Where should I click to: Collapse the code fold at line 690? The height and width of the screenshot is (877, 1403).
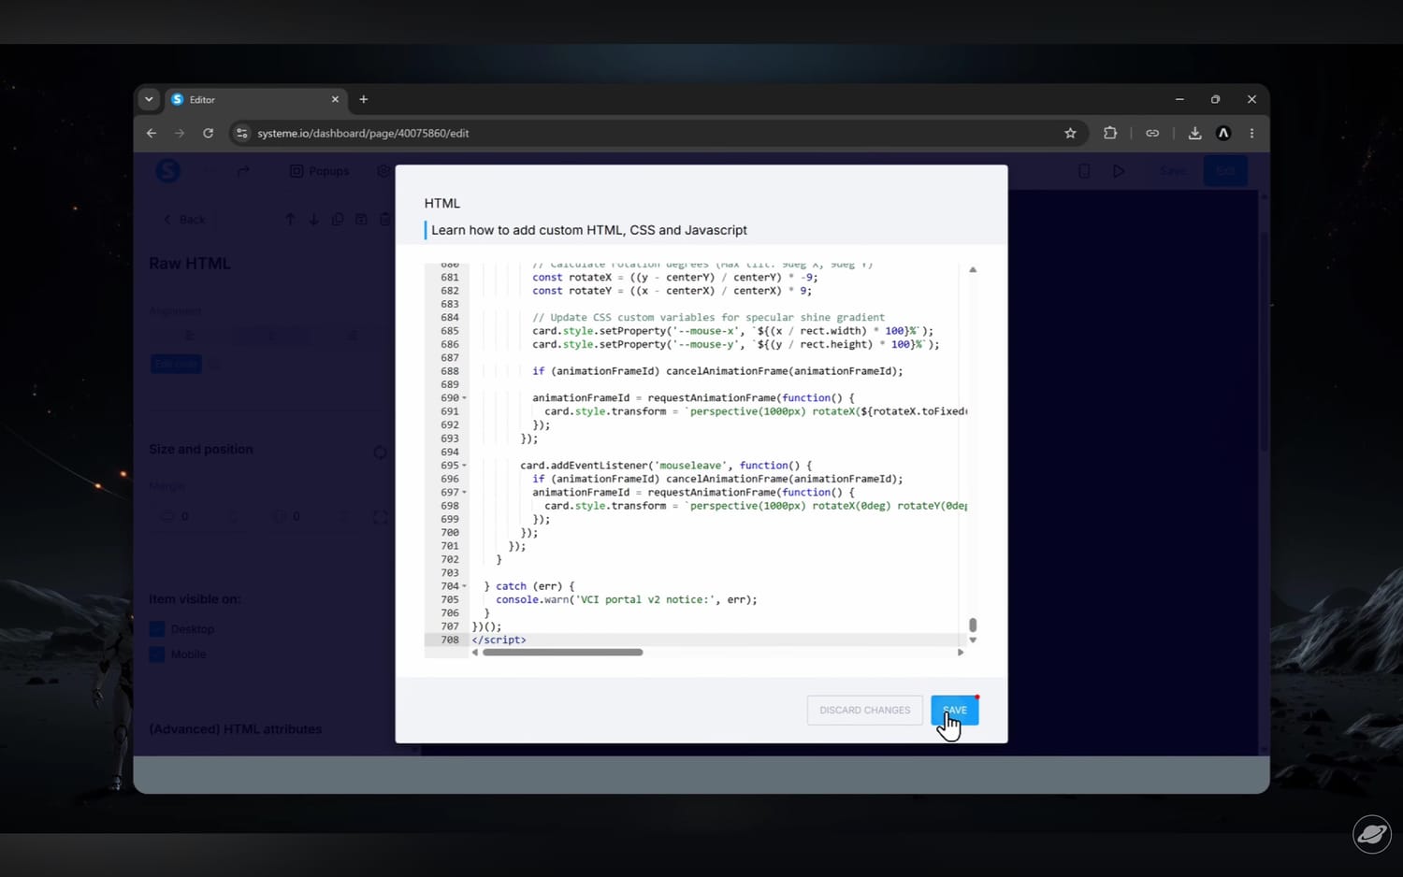click(464, 398)
